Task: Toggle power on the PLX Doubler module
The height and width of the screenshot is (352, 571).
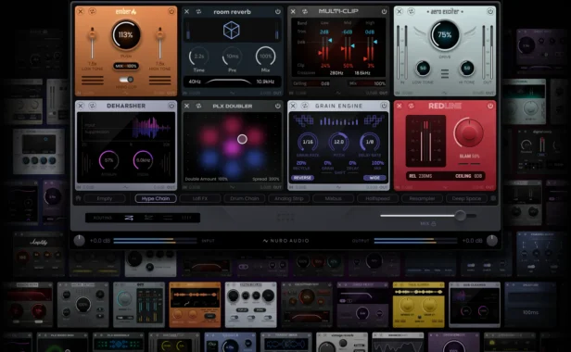Action: (x=278, y=106)
